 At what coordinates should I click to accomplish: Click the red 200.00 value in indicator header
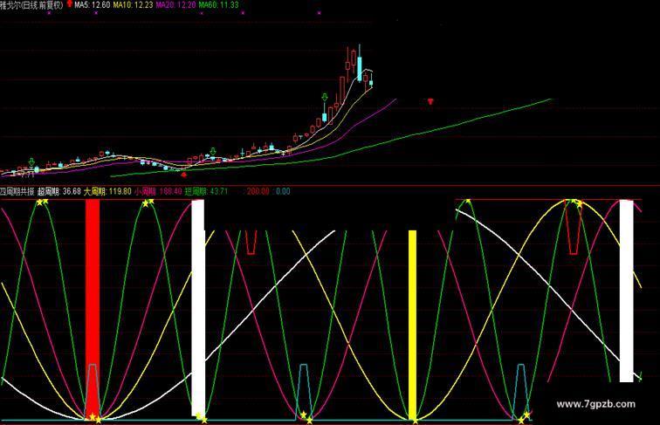point(258,191)
